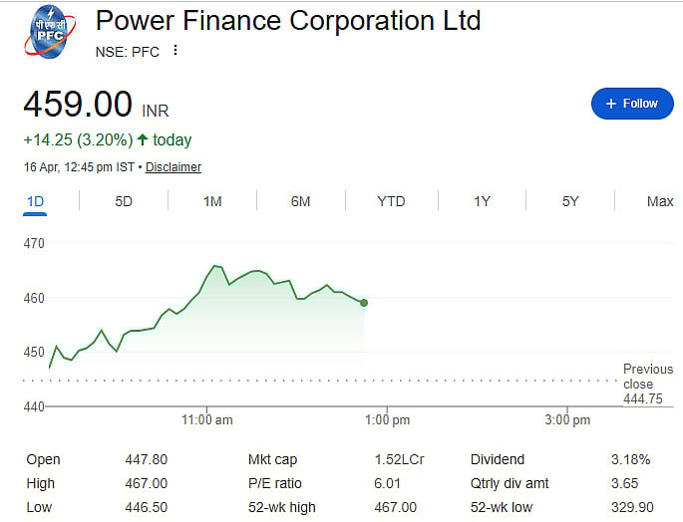This screenshot has height=522, width=683.
Task: Switch to the 1M chart tab
Action: (212, 201)
